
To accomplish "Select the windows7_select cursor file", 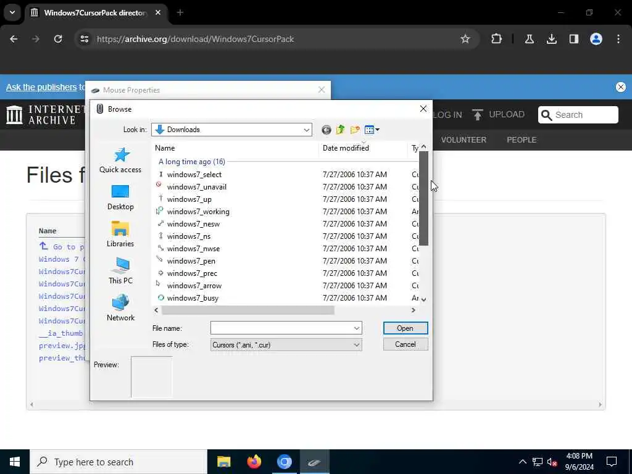I will click(x=194, y=175).
